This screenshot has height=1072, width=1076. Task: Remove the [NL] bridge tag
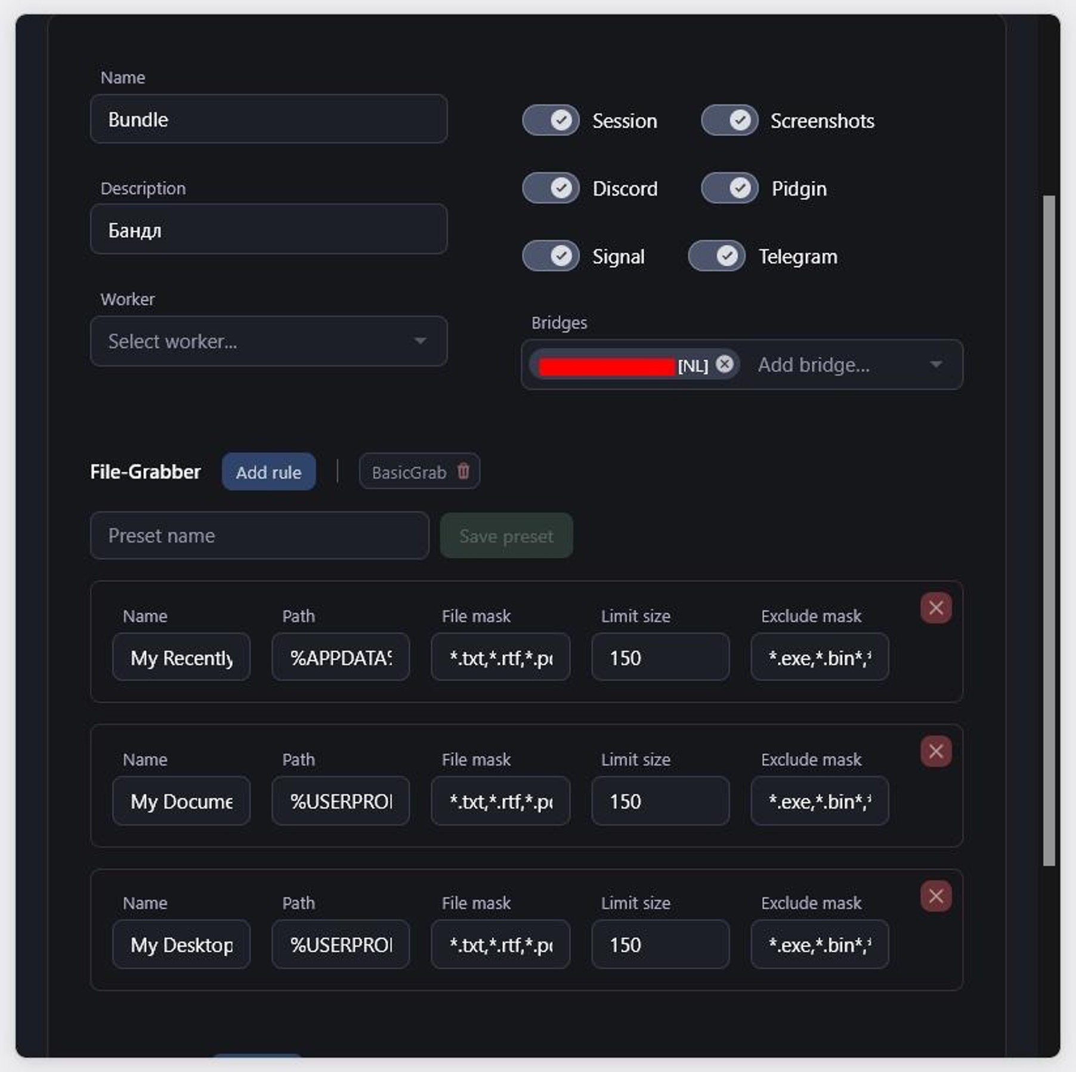point(724,364)
